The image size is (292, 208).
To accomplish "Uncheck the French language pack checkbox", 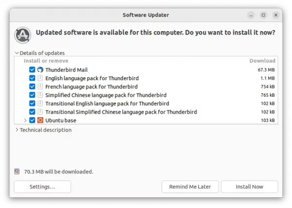I will point(32,87).
